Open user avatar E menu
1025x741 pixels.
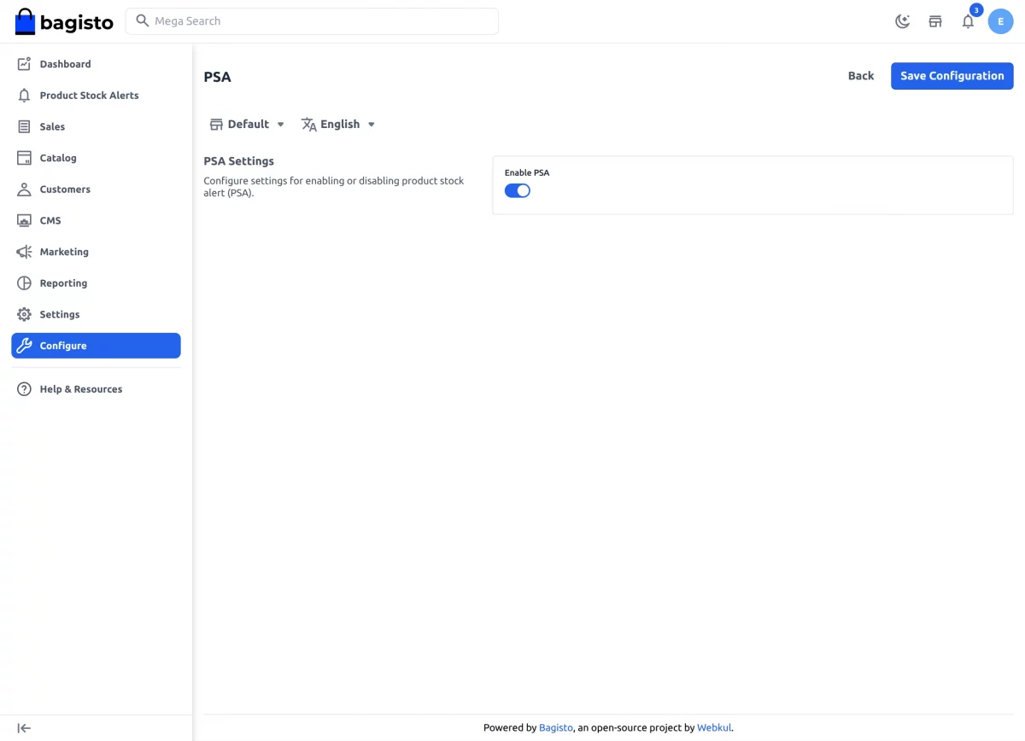coord(1001,21)
